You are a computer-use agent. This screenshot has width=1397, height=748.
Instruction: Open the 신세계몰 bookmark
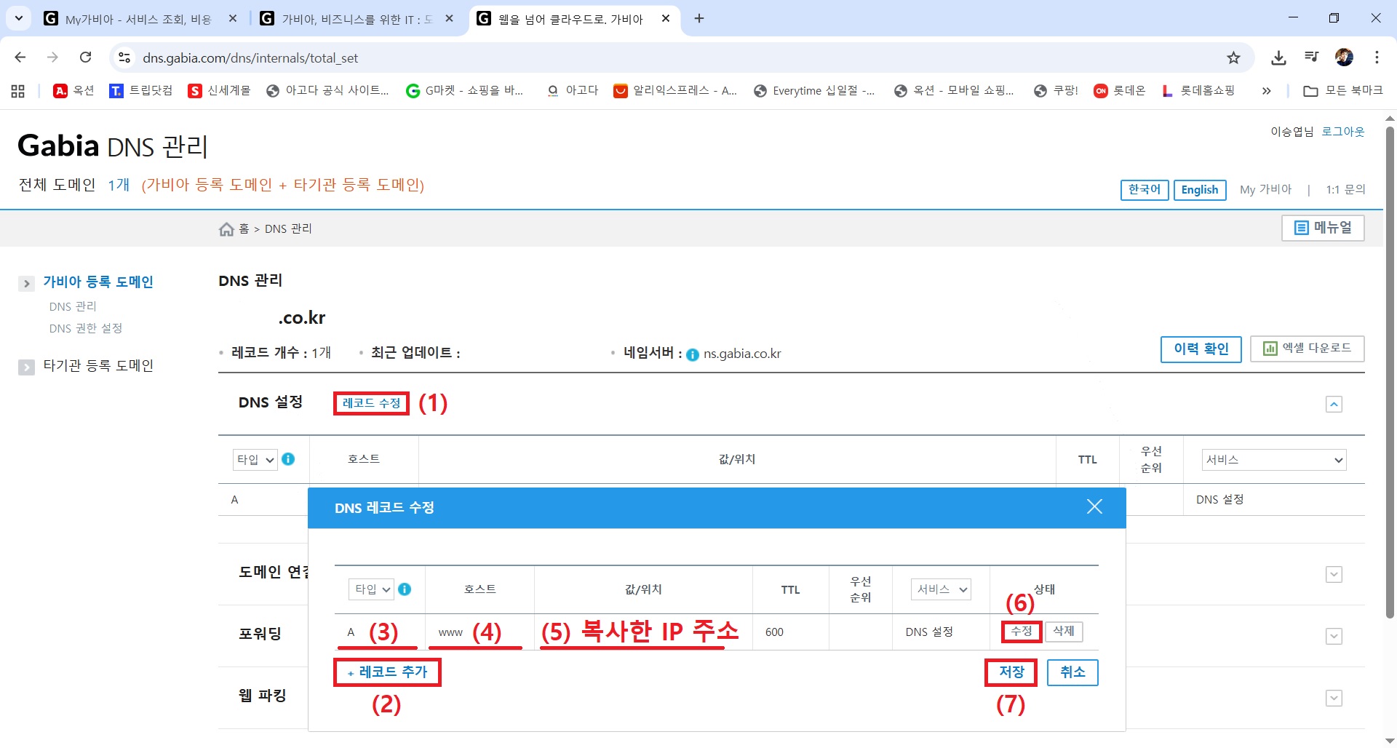[219, 91]
